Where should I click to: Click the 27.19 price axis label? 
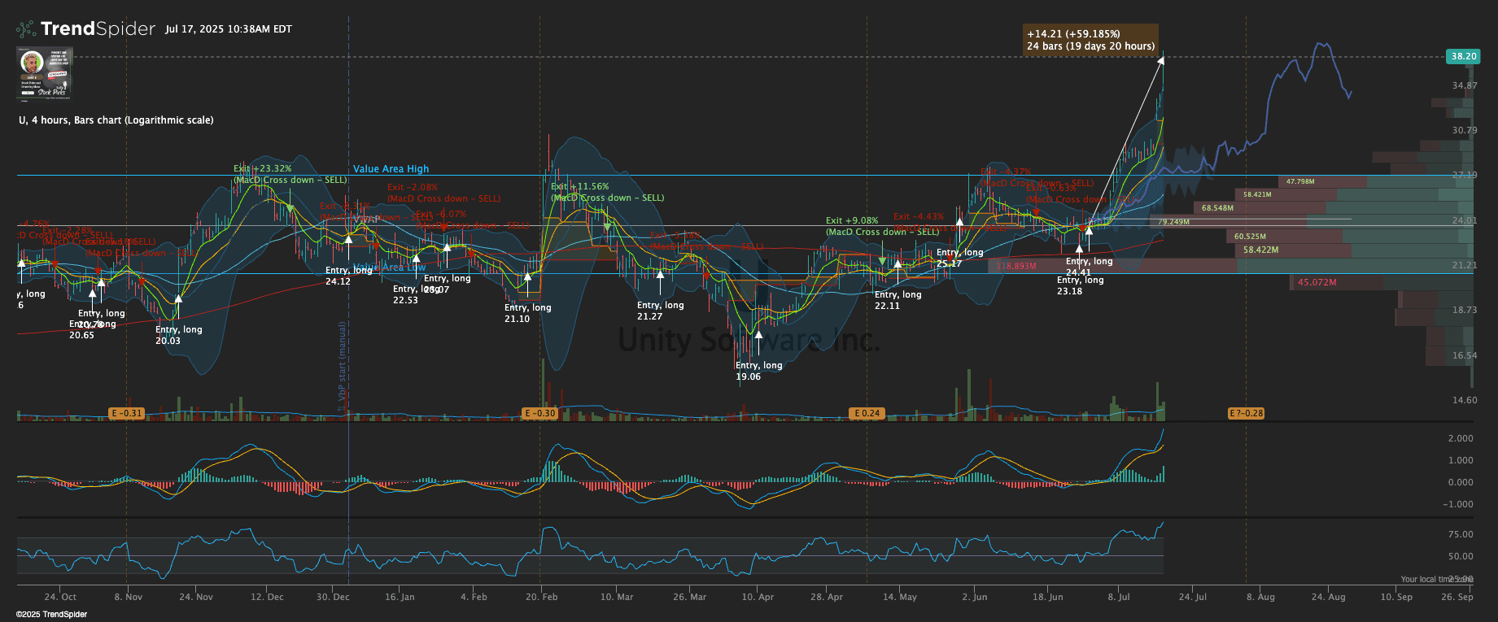click(x=1465, y=175)
